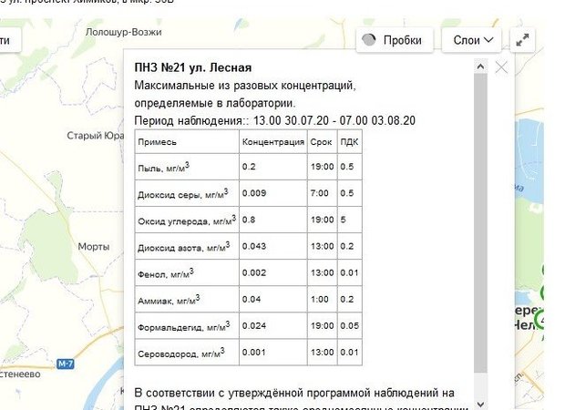The width and height of the screenshot is (565, 410).
Task: Click the chevron arrow next to Слои
Action: (489, 40)
